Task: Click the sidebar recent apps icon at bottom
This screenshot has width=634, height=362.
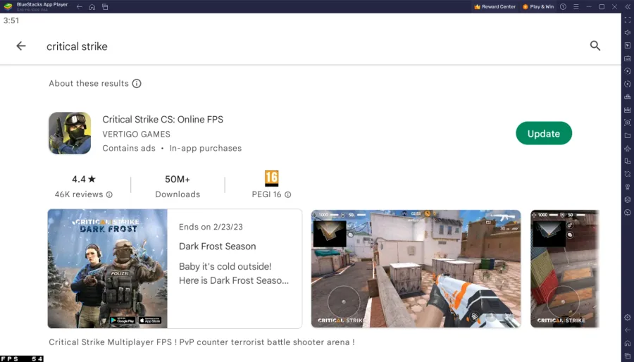Action: [628, 356]
